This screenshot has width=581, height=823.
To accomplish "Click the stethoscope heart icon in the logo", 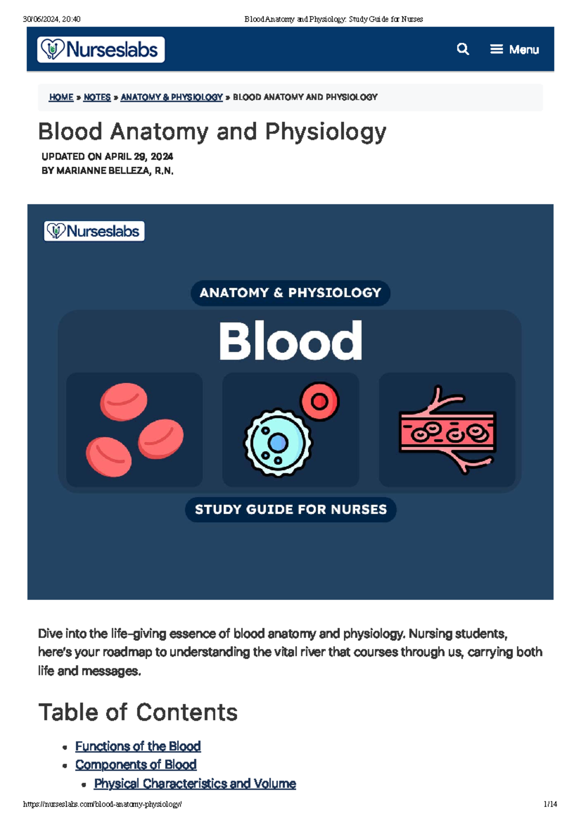I will pyautogui.click(x=53, y=49).
